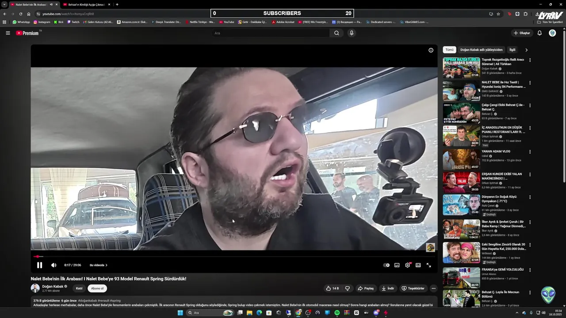Bookmark this page with star icon
This screenshot has width=566, height=318.
point(498,14)
